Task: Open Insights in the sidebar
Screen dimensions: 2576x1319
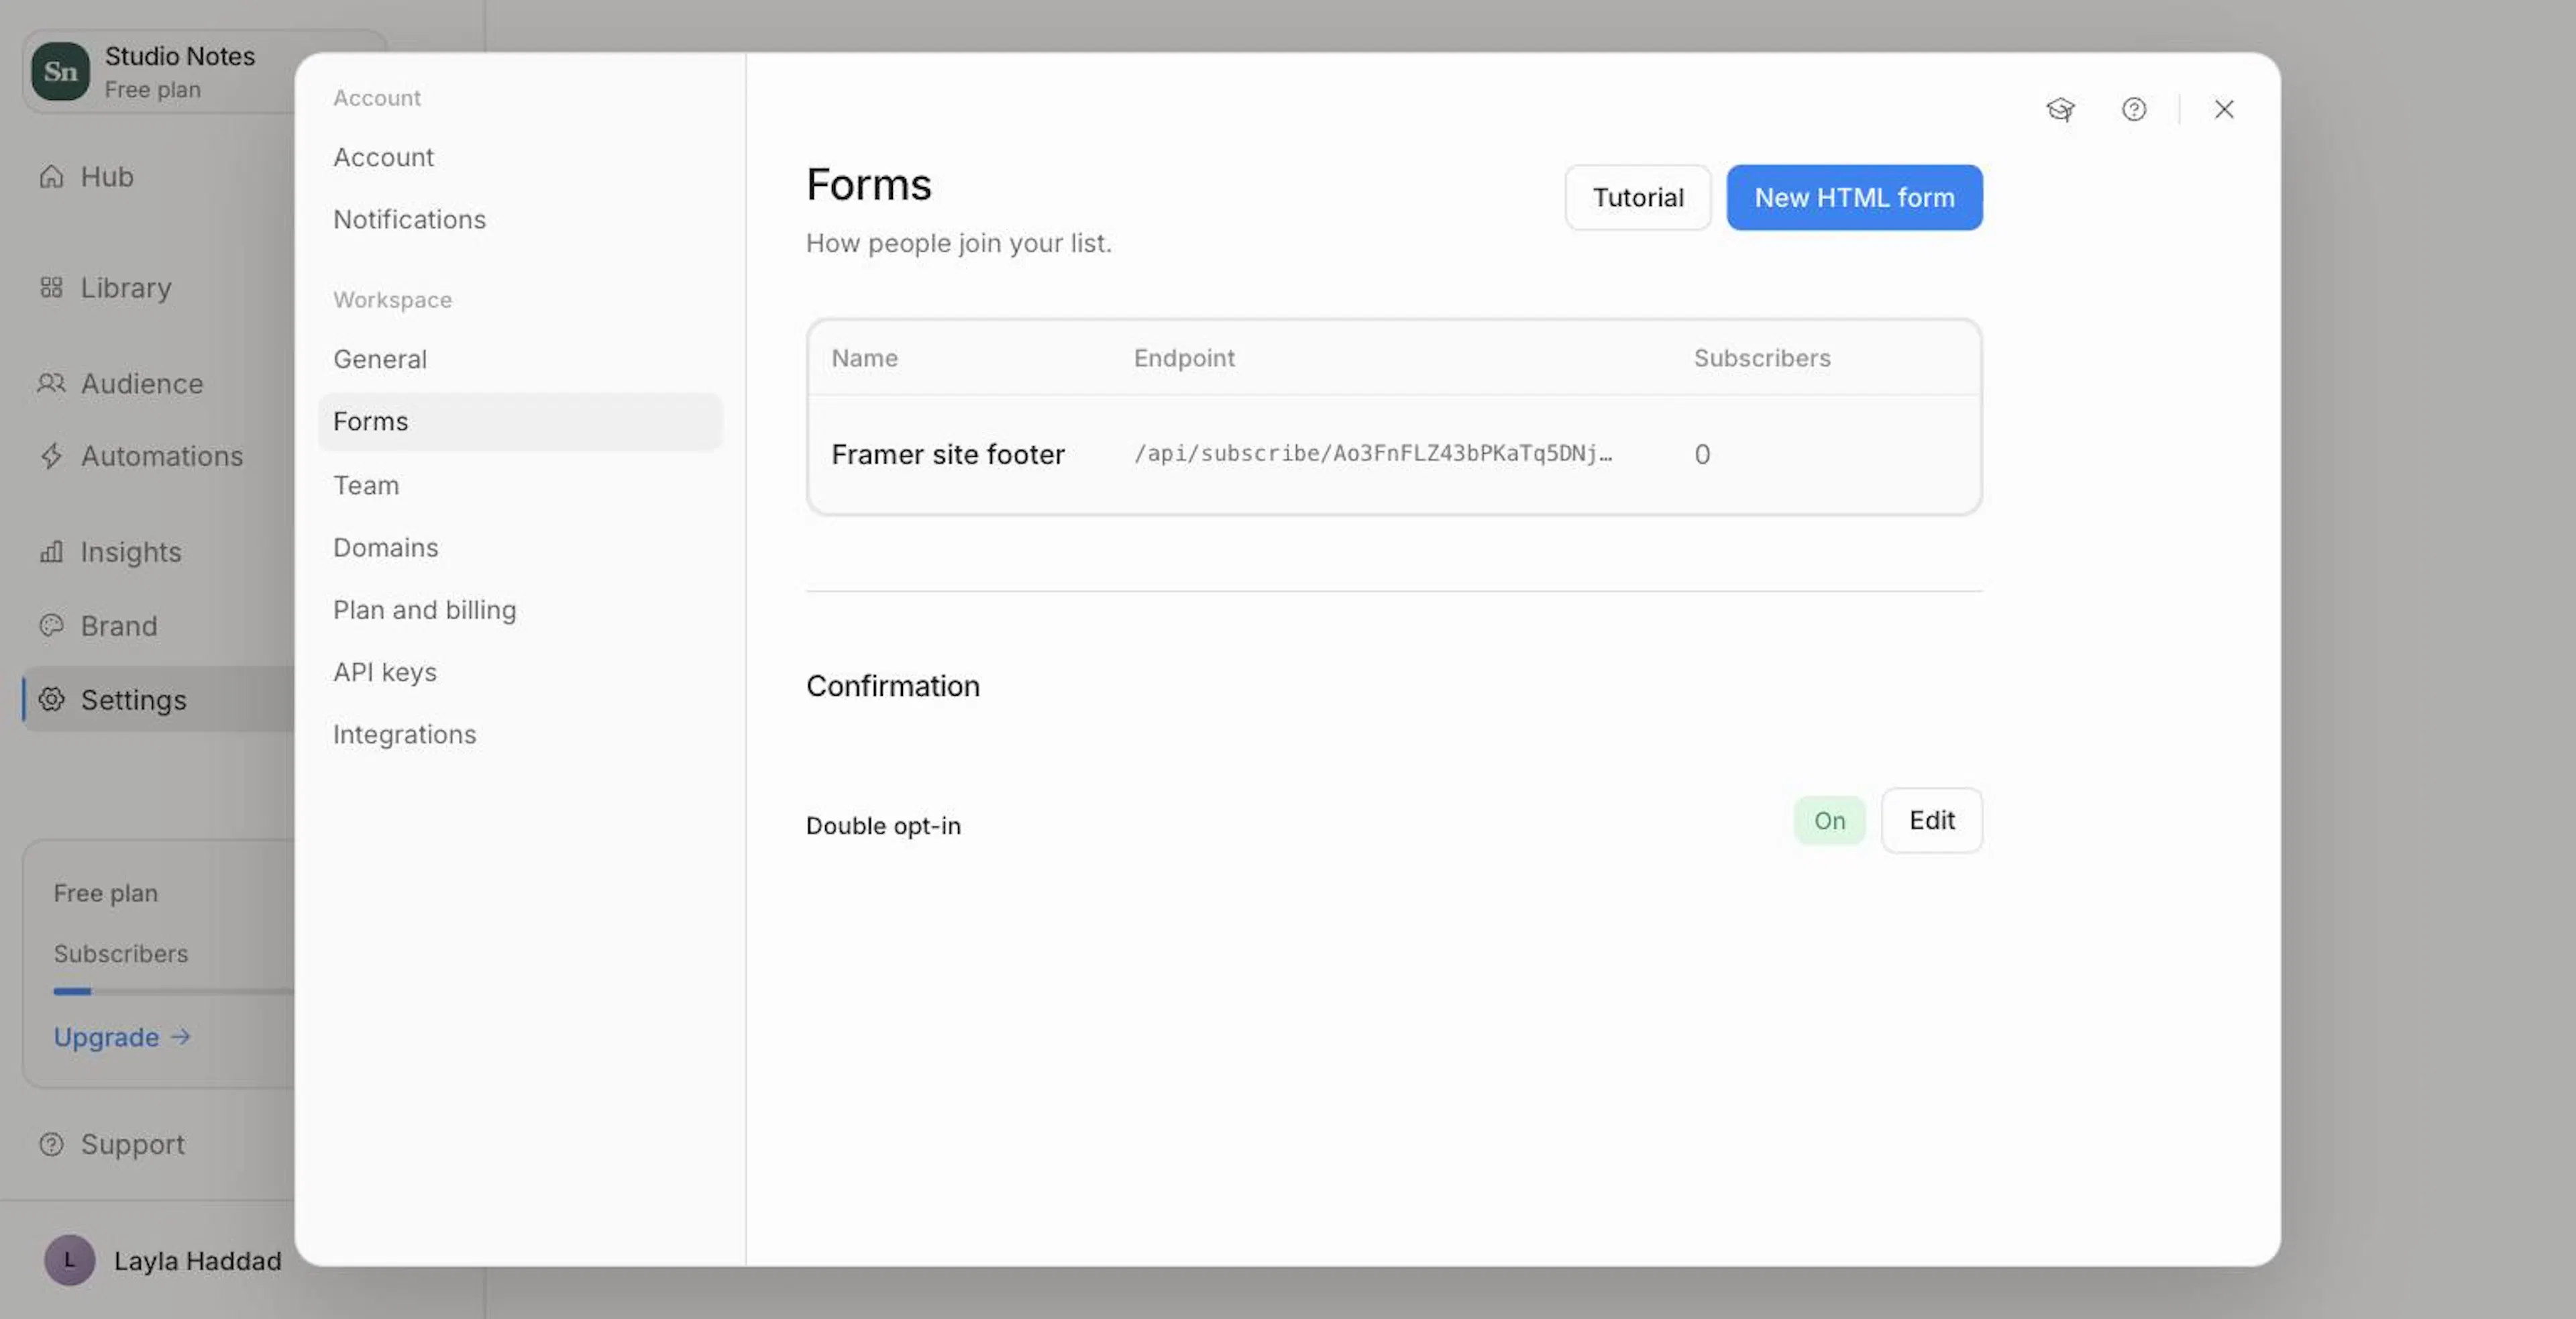Action: click(x=131, y=552)
